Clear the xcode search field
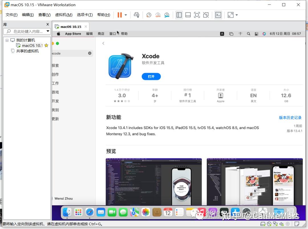 coord(90,53)
